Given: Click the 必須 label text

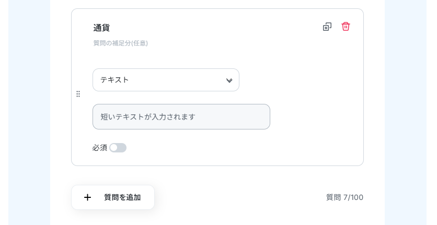Looking at the screenshot, I should [99, 148].
